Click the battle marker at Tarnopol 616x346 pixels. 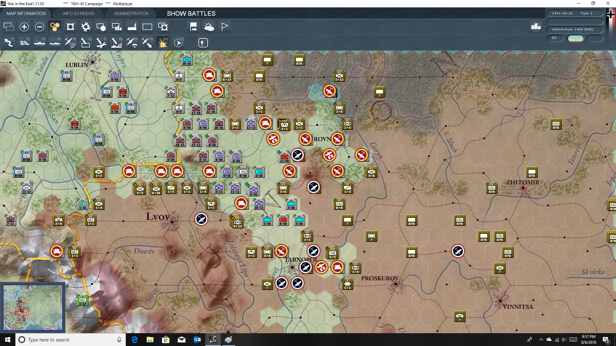tap(305, 267)
